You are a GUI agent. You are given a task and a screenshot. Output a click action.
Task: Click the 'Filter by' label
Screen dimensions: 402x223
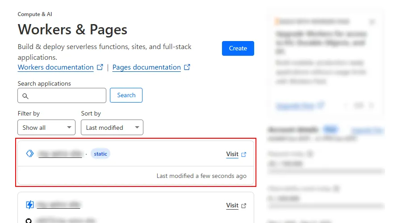click(x=29, y=113)
